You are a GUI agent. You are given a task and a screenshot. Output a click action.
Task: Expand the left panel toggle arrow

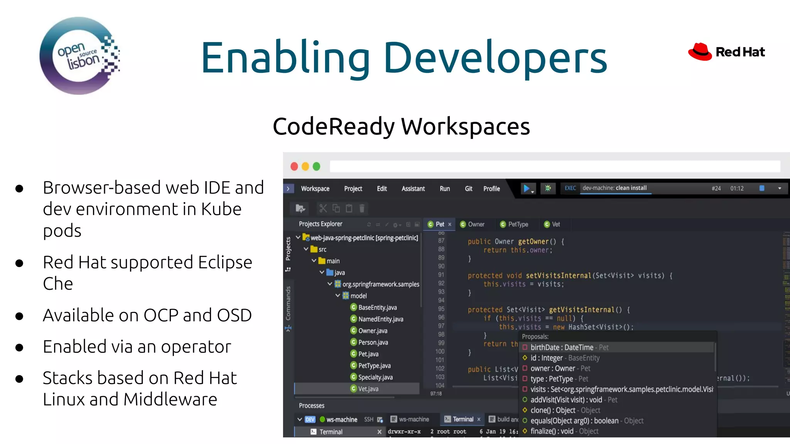[288, 188]
